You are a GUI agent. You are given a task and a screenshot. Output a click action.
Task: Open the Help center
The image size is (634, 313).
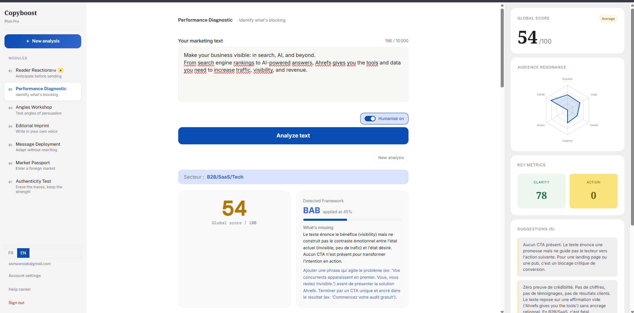20,289
